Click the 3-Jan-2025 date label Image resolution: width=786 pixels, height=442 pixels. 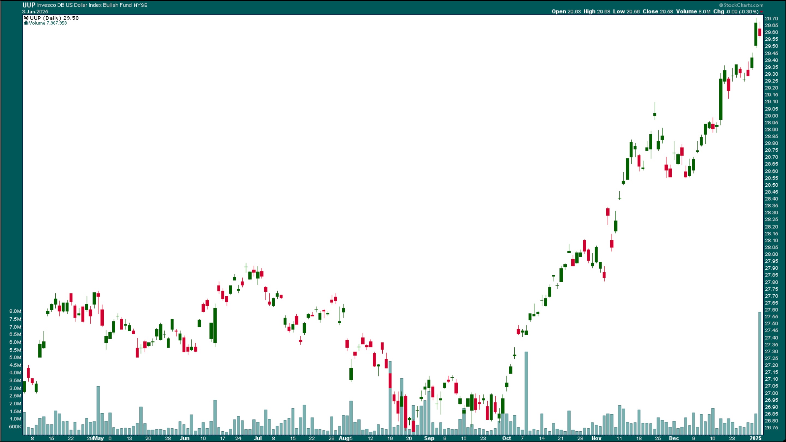click(35, 12)
